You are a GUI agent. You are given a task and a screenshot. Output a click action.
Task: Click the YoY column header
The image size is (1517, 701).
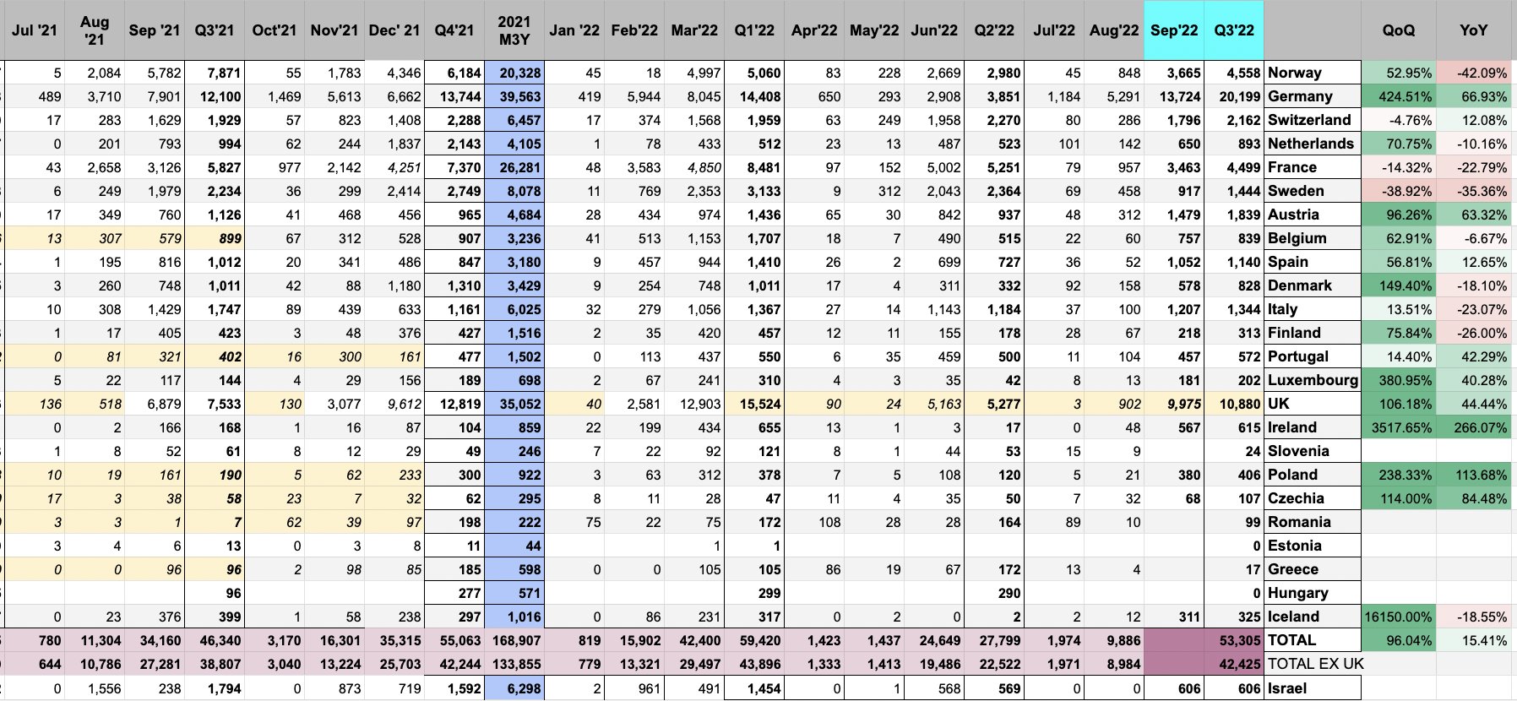click(1473, 30)
